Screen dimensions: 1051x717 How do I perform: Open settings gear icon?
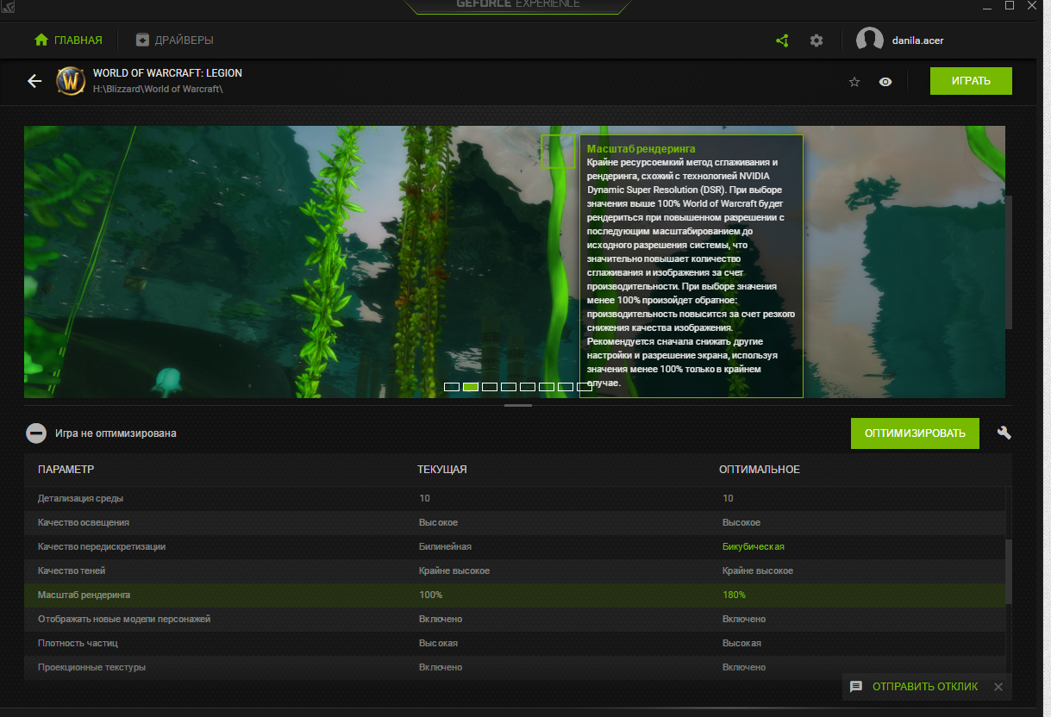tap(816, 41)
